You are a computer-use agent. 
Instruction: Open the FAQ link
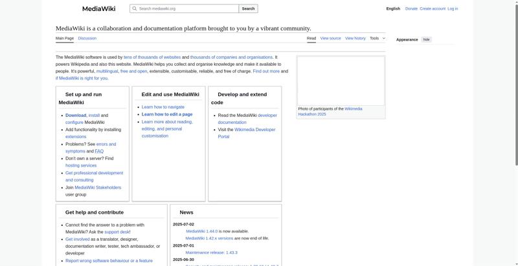99,152
